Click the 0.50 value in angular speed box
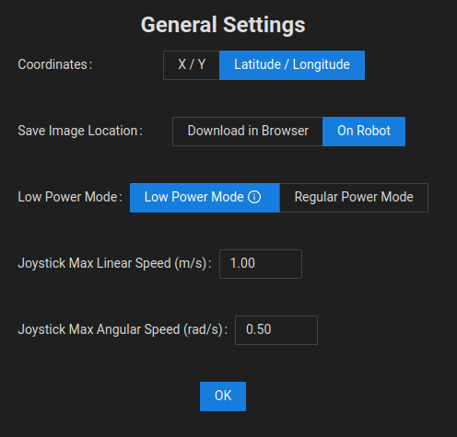This screenshot has width=457, height=437. 259,329
